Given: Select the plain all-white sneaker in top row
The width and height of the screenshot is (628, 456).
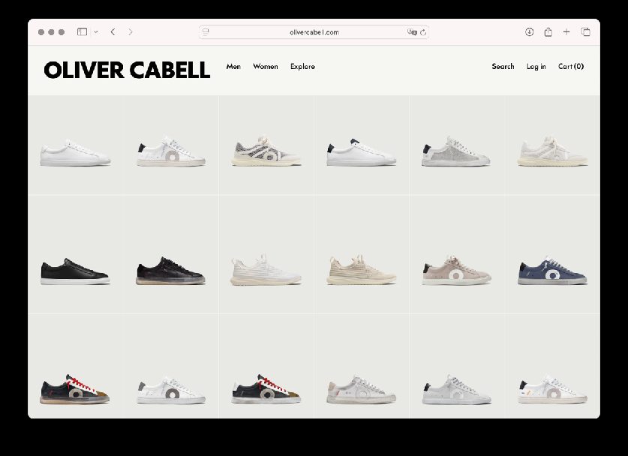Looking at the screenshot, I should 75,152.
